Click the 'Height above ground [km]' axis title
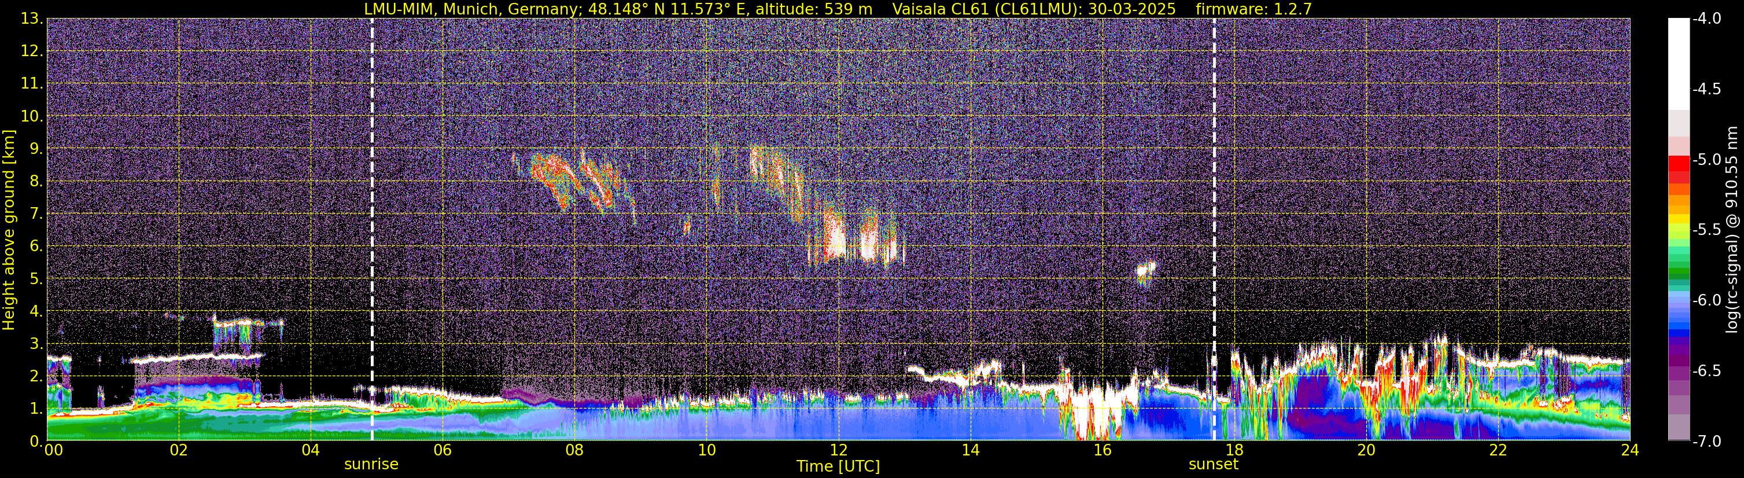 pos(9,230)
